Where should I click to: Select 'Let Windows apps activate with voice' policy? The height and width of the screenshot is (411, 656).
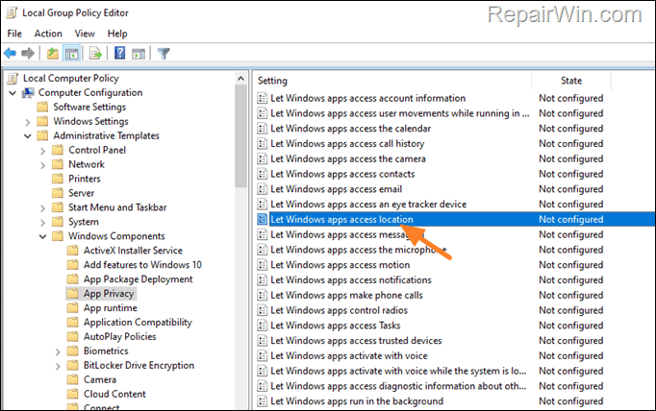click(x=349, y=356)
